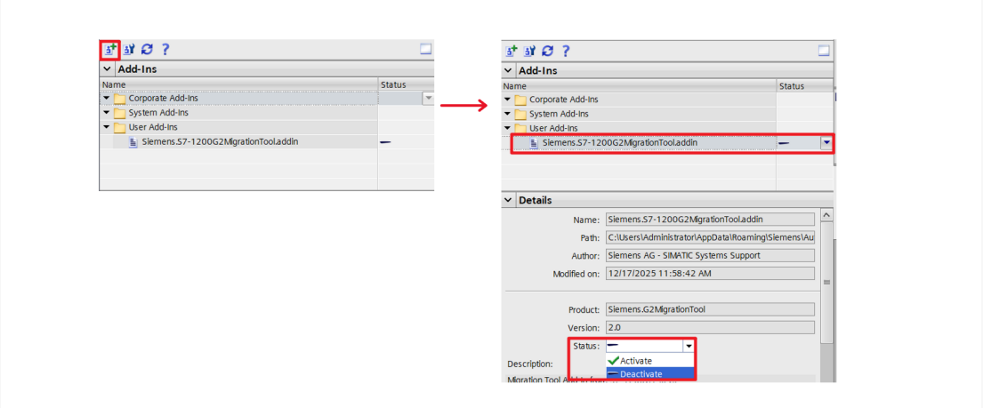Click the Modified on field in Details
This screenshot has height=408, width=983.
[x=710, y=273]
